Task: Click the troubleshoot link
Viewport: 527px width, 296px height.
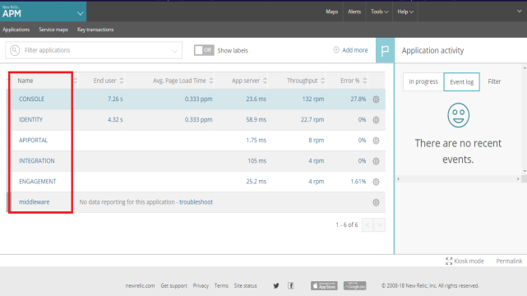Action: (196, 202)
